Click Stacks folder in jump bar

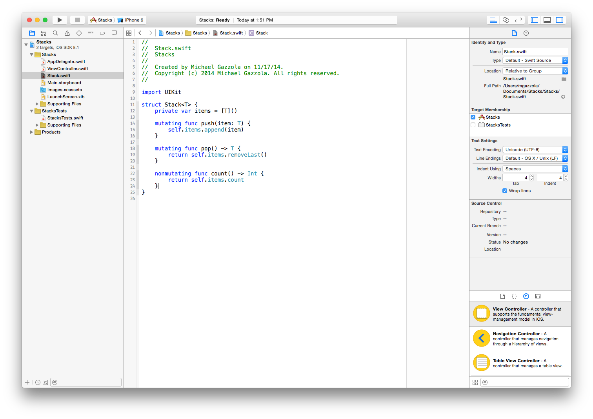coord(196,33)
